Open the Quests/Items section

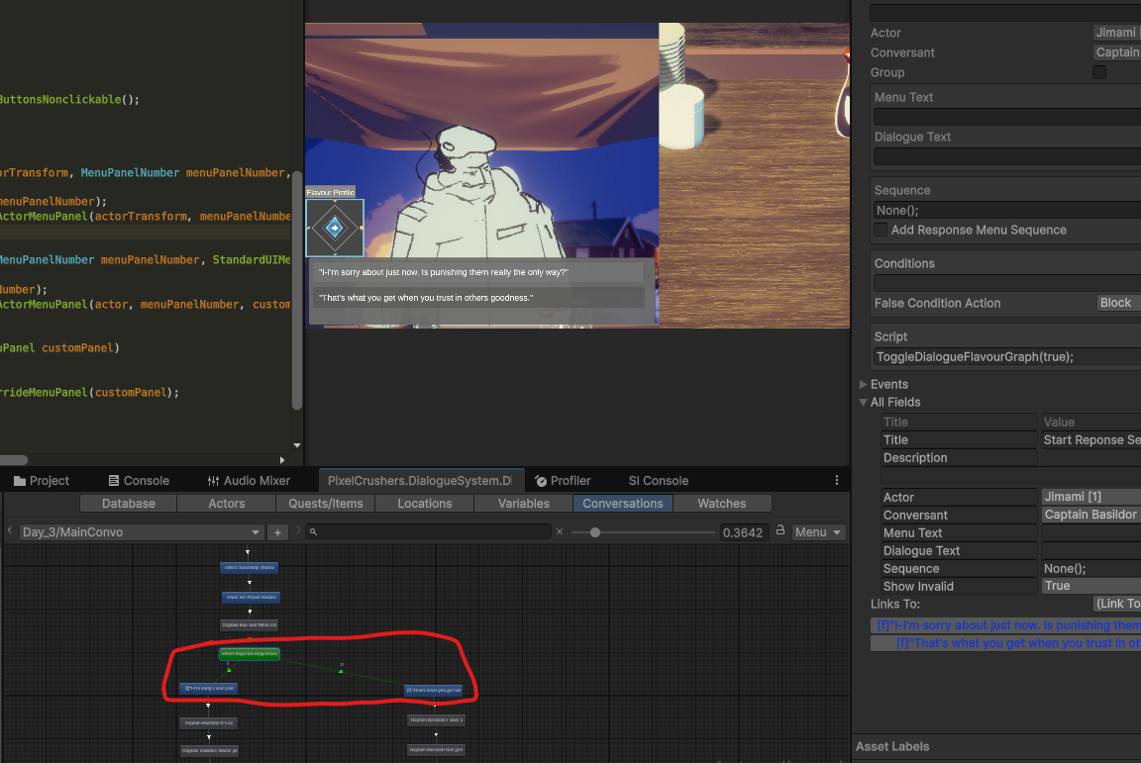[x=325, y=504]
